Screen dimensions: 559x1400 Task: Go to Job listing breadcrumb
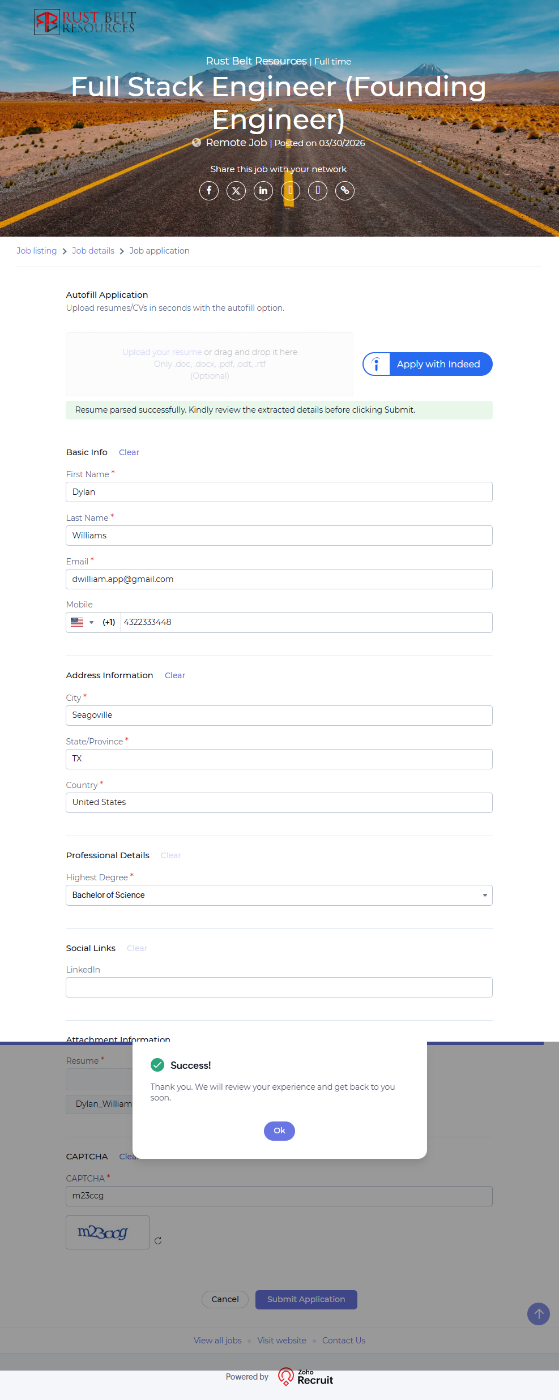[x=36, y=251]
